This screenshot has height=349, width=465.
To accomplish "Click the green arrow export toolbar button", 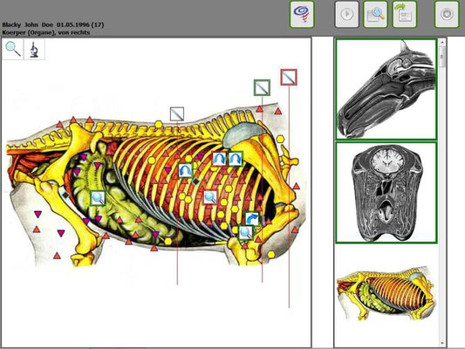I will coord(405,14).
